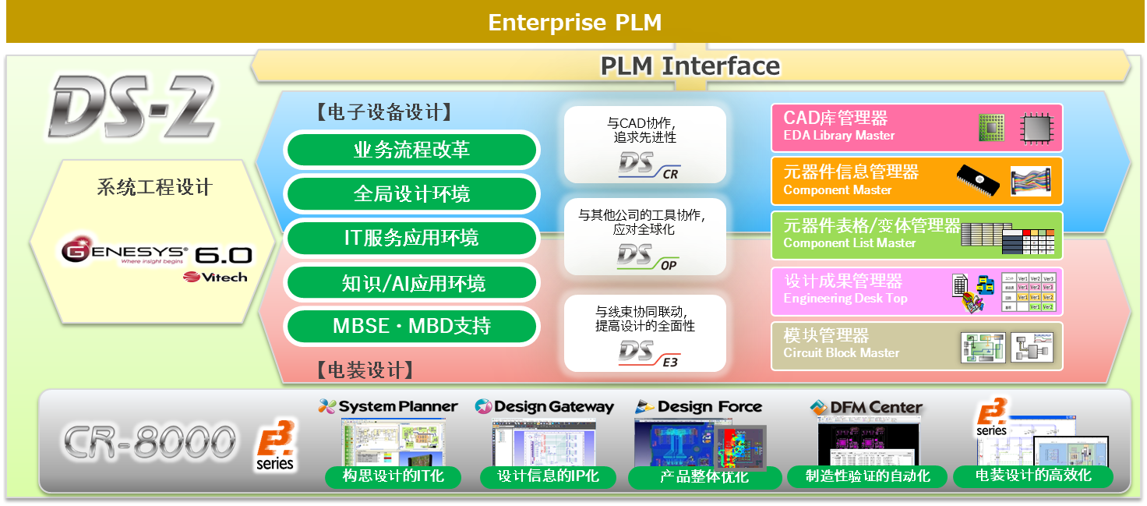Screen dimensions: 1147x506
Task: Click the DS-OP logo
Action: point(648,257)
